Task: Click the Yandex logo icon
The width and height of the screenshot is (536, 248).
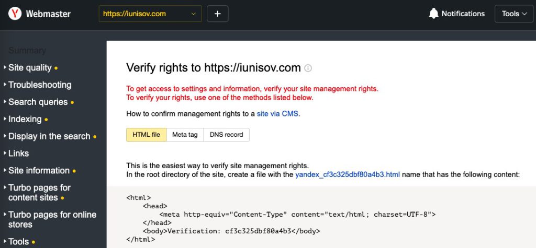Action: tap(15, 14)
